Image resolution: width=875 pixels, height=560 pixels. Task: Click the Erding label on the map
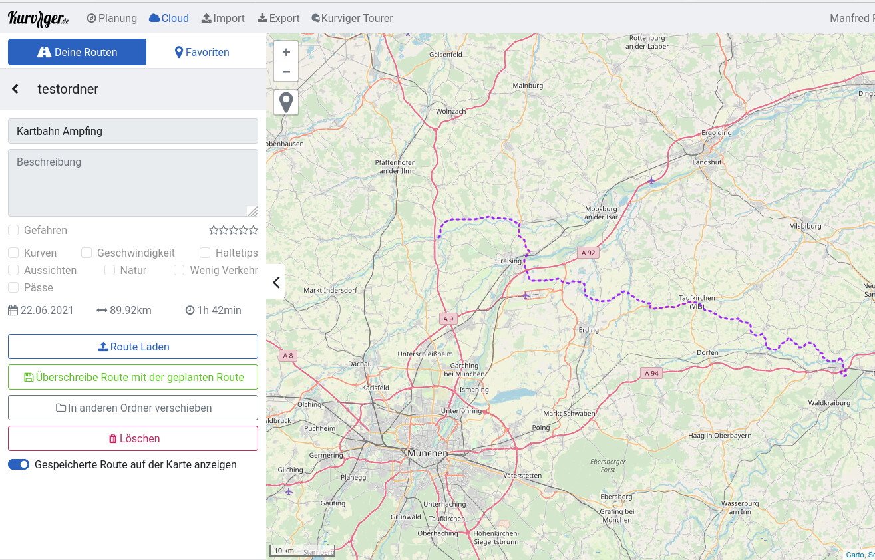[x=589, y=330]
